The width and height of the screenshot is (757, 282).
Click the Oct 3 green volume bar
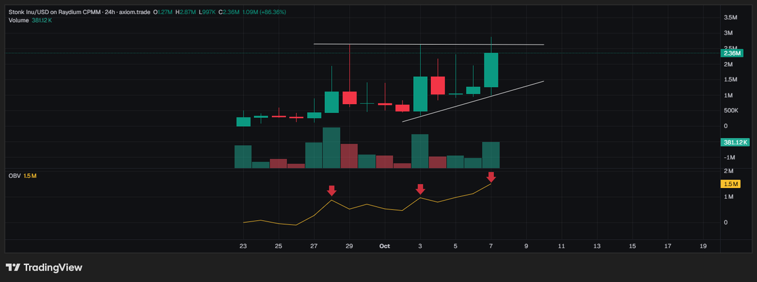[x=420, y=151]
